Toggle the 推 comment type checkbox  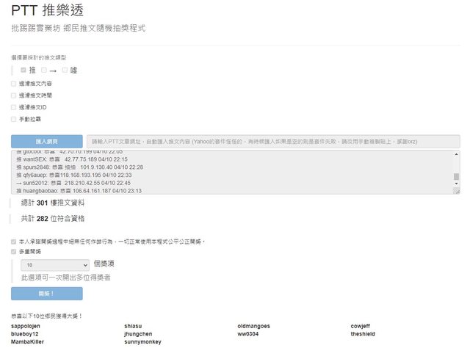(23, 70)
